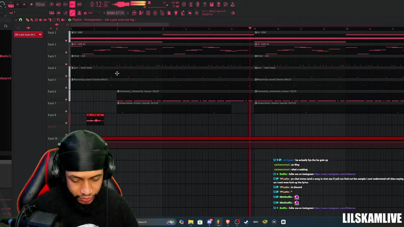Open the help question mark icon
Screen dimensions: 404x227
[205, 4]
